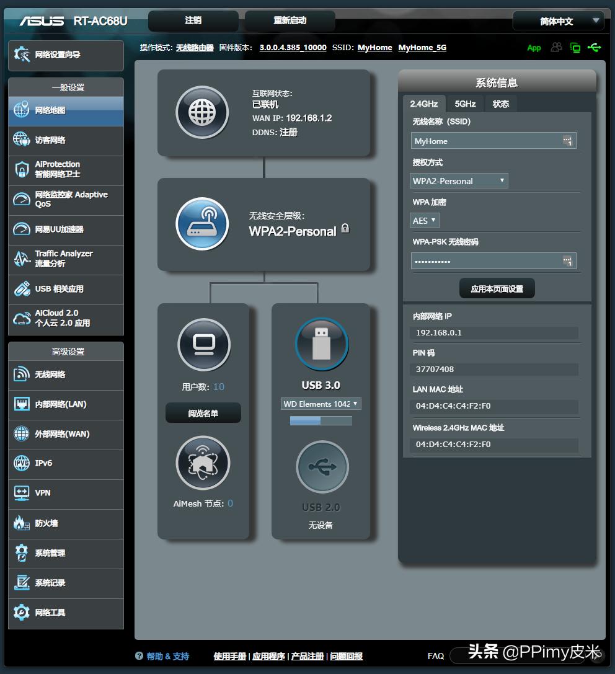Expand the WPA2-Personal authentication dropdown

[x=459, y=181]
